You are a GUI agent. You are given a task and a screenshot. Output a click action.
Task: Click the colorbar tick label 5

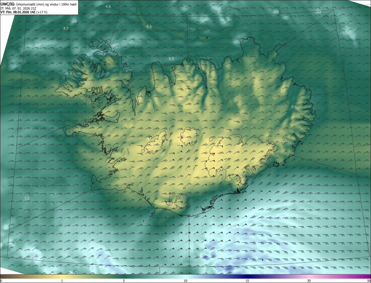[x=124, y=281]
